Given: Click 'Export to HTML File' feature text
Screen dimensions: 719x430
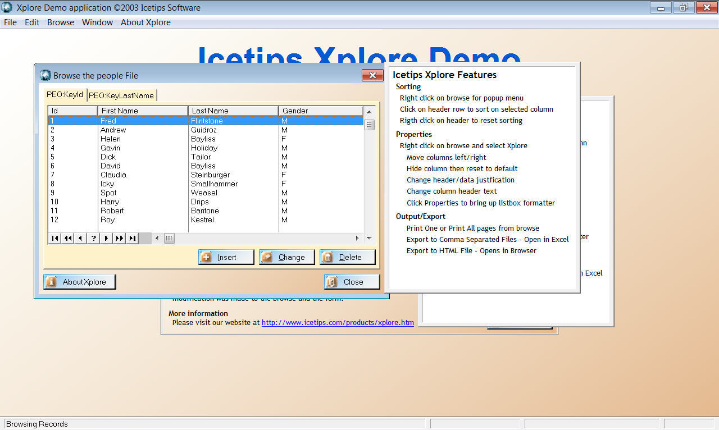Looking at the screenshot, I should point(471,251).
